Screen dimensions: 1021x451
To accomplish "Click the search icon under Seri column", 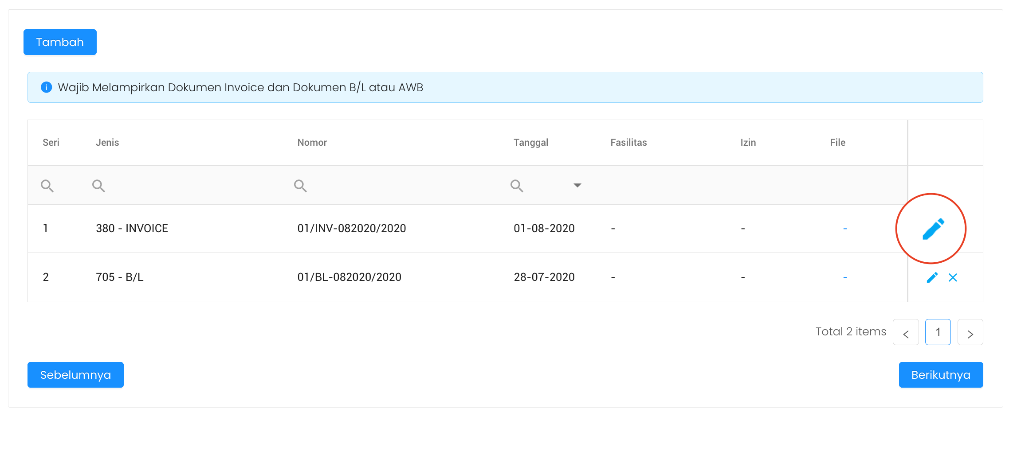I will [x=47, y=186].
